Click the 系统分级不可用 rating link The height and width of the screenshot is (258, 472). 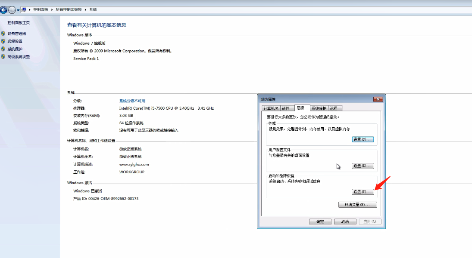132,101
